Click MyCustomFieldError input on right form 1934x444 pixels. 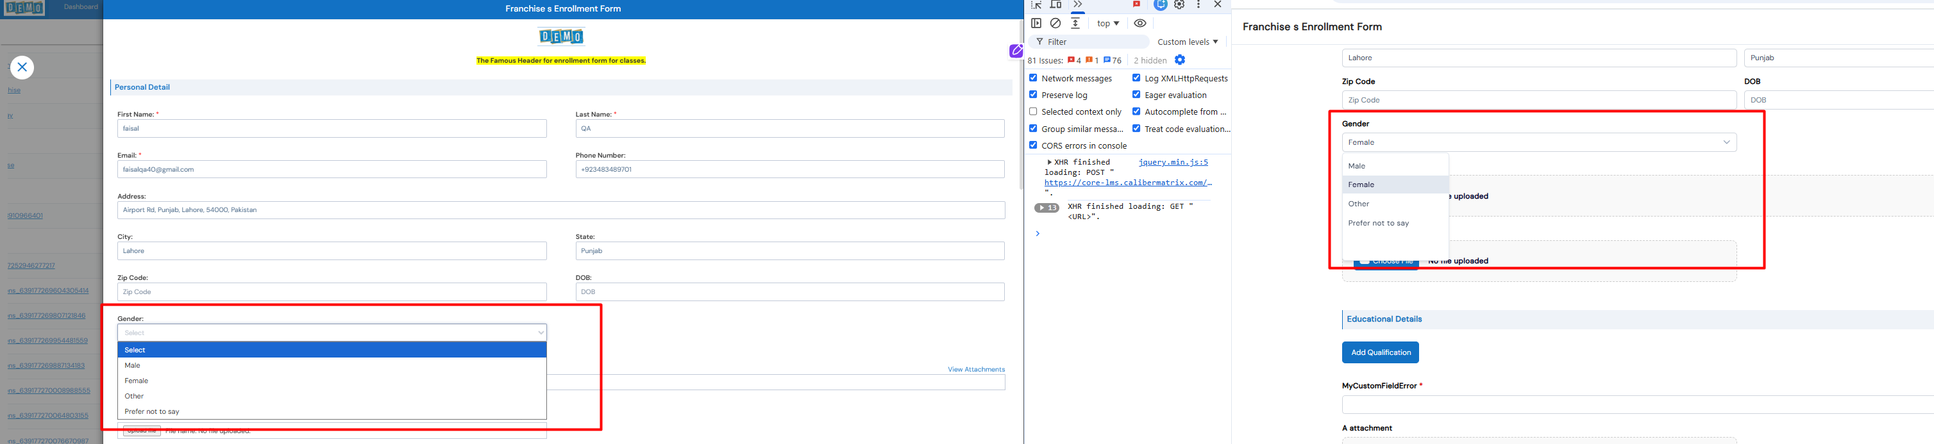(1638, 405)
